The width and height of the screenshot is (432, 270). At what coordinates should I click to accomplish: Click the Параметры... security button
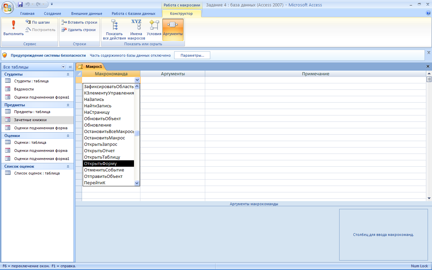click(192, 55)
